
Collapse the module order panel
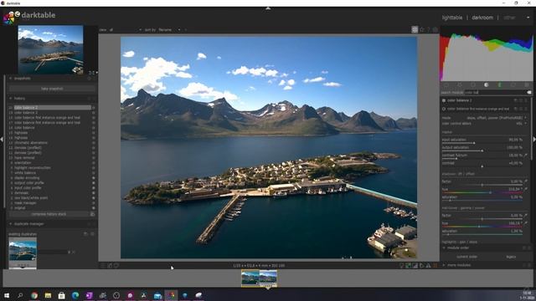444,248
